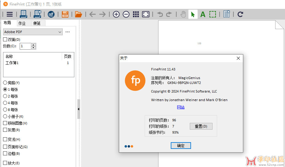Screen dimensions: 285x167
Task: Open the hamburger main menu
Action: (x=10, y=14)
